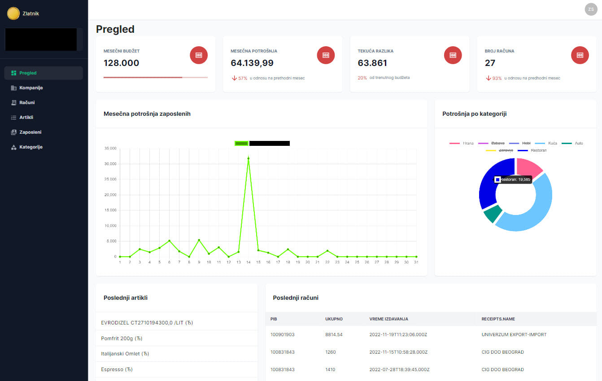Viewport: 602px width, 381px height.
Task: Click the red money icon on Tekuća razlika card
Action: point(453,55)
